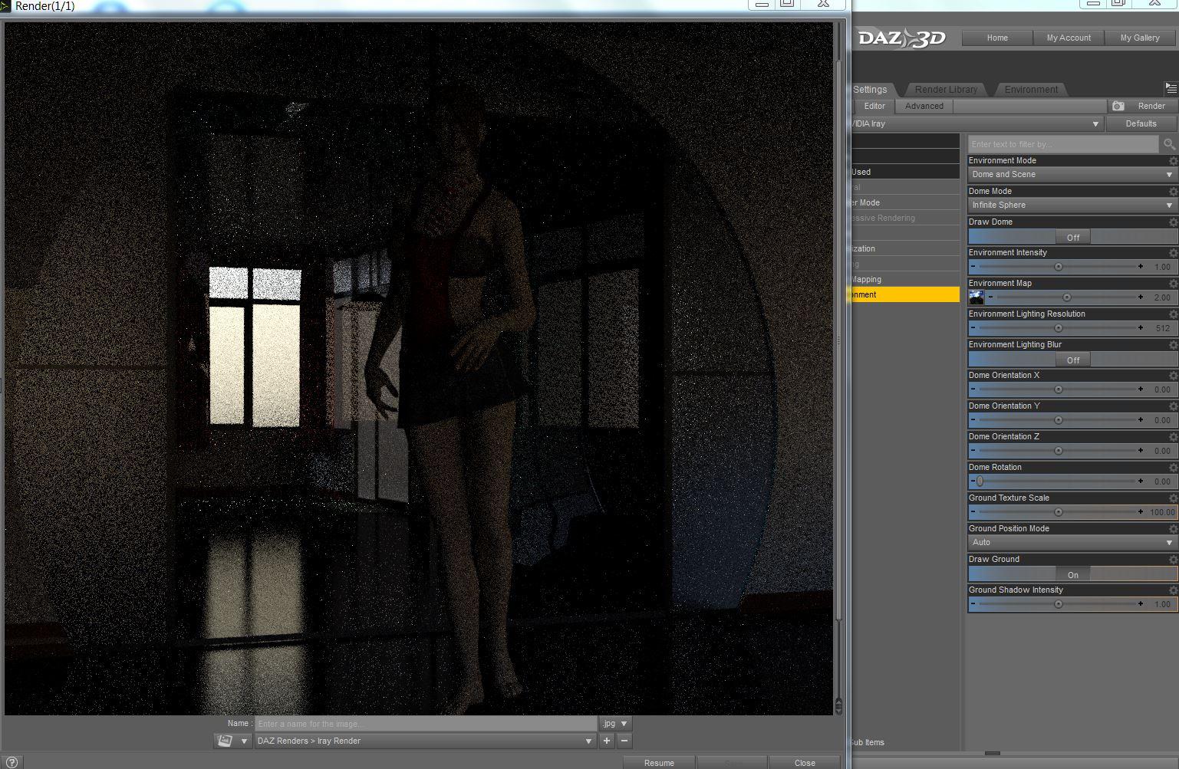The height and width of the screenshot is (769, 1179).
Task: Open the Draw Dome settings gear
Action: 1173,222
